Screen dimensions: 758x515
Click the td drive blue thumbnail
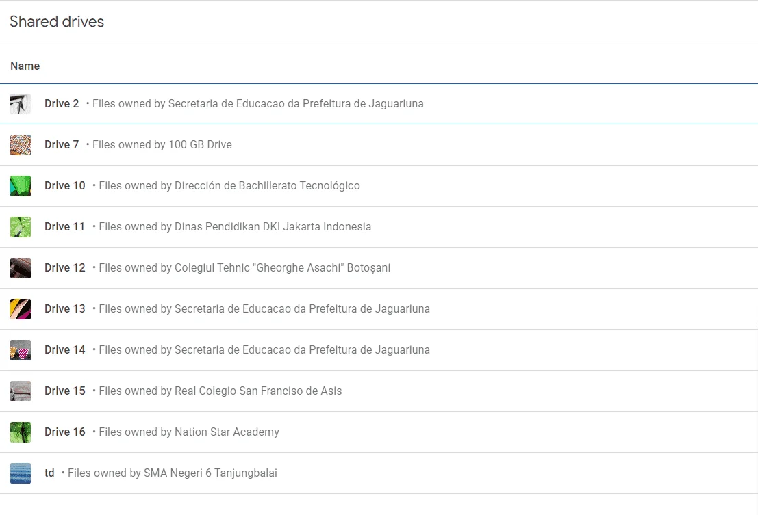tap(21, 473)
